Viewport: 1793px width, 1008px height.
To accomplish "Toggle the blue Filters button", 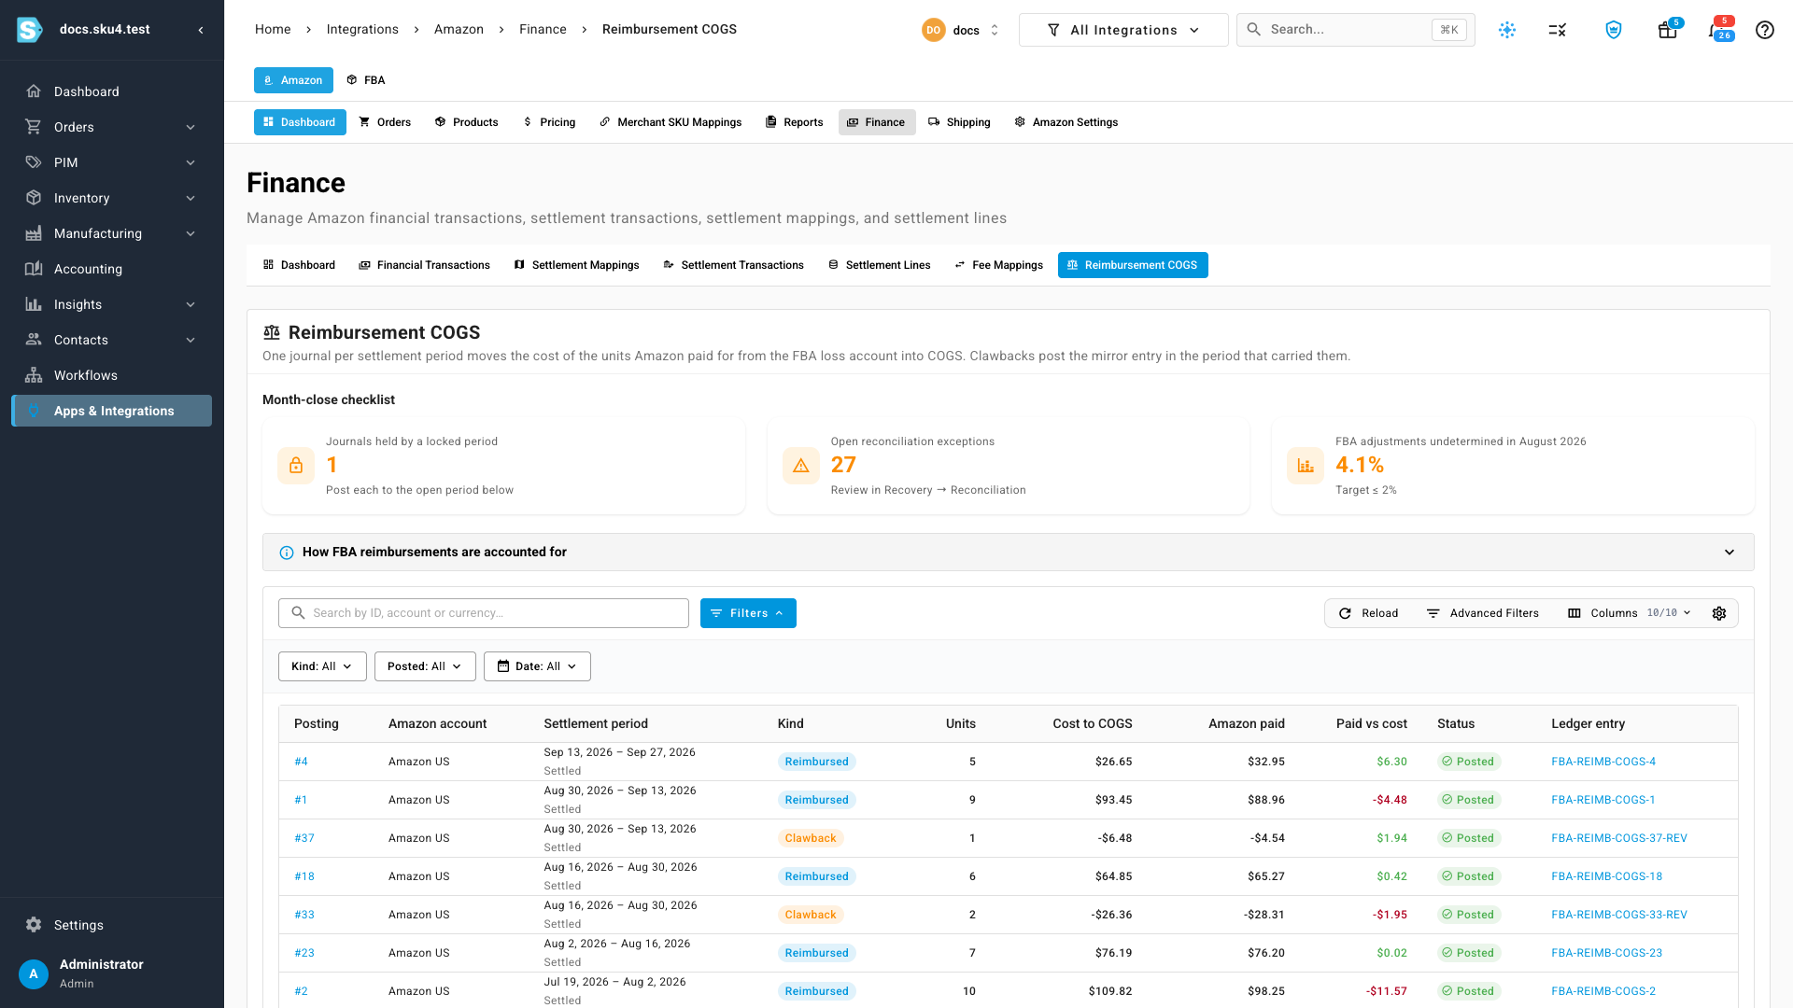I will coord(748,613).
